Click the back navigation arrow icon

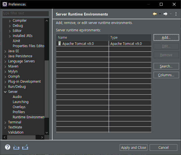click(x=155, y=14)
